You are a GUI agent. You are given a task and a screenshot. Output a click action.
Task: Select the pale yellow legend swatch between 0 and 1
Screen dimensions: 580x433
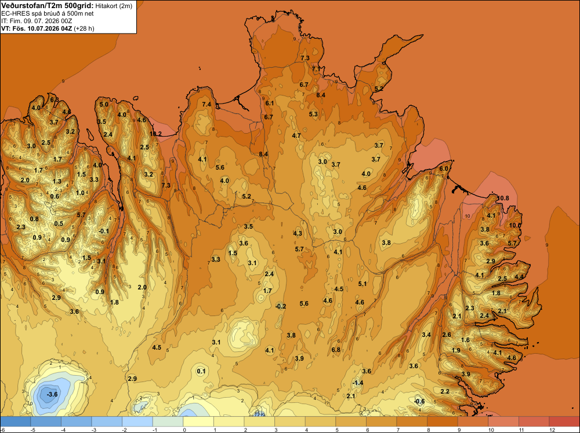[x=198, y=421]
